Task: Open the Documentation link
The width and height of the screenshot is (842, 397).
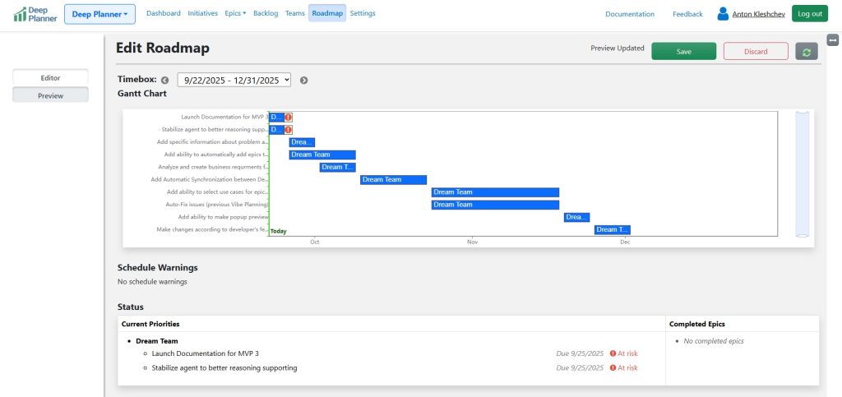Action: (630, 14)
